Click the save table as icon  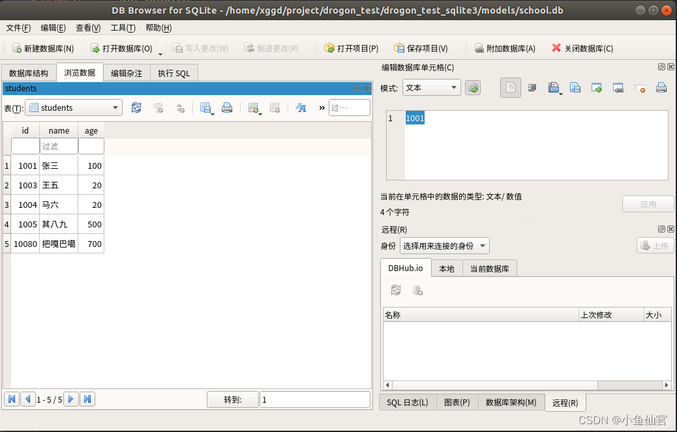(205, 108)
